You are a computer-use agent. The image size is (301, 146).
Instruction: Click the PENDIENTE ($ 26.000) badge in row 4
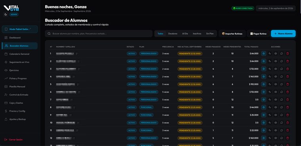pyautogui.click(x=190, y=76)
